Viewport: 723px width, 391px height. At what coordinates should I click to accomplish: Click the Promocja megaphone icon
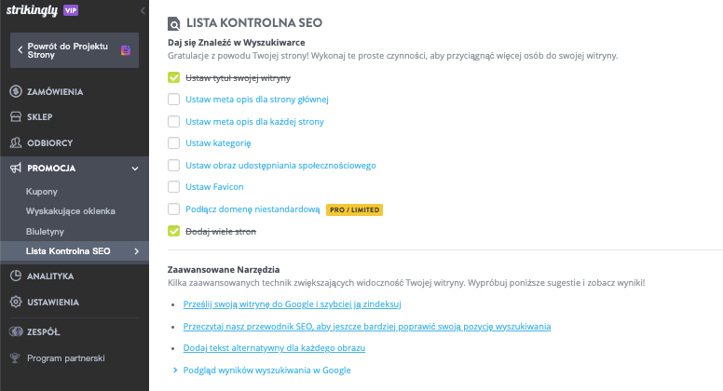(x=16, y=169)
